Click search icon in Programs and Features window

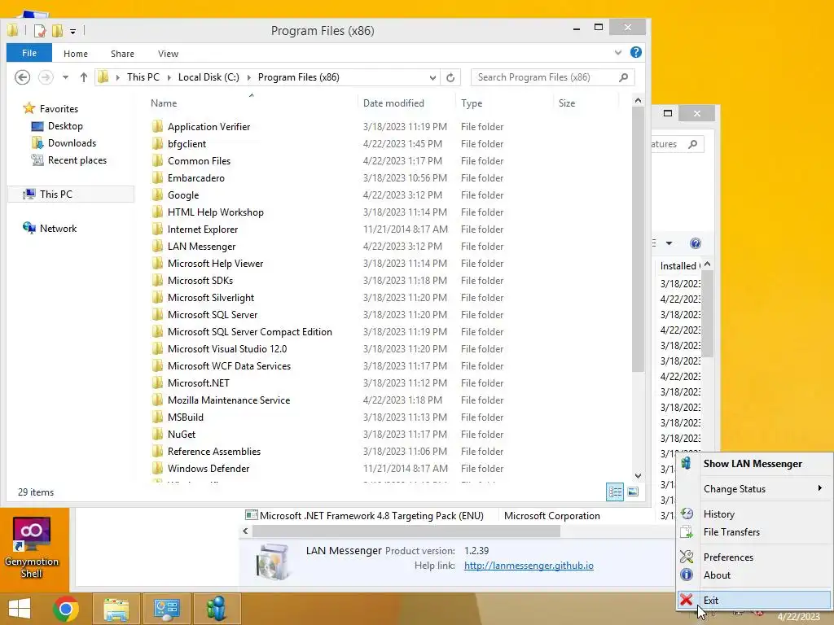[692, 144]
